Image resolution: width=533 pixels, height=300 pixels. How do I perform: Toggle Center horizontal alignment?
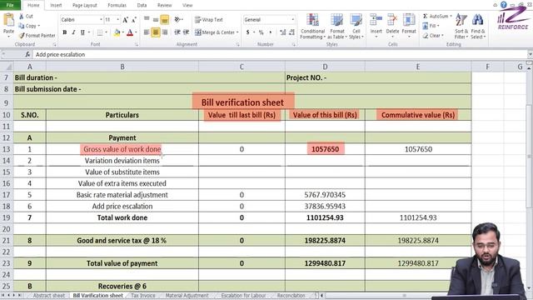156,32
